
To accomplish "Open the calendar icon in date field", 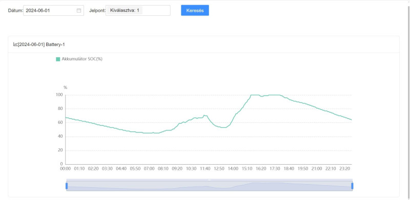I will click(x=79, y=10).
